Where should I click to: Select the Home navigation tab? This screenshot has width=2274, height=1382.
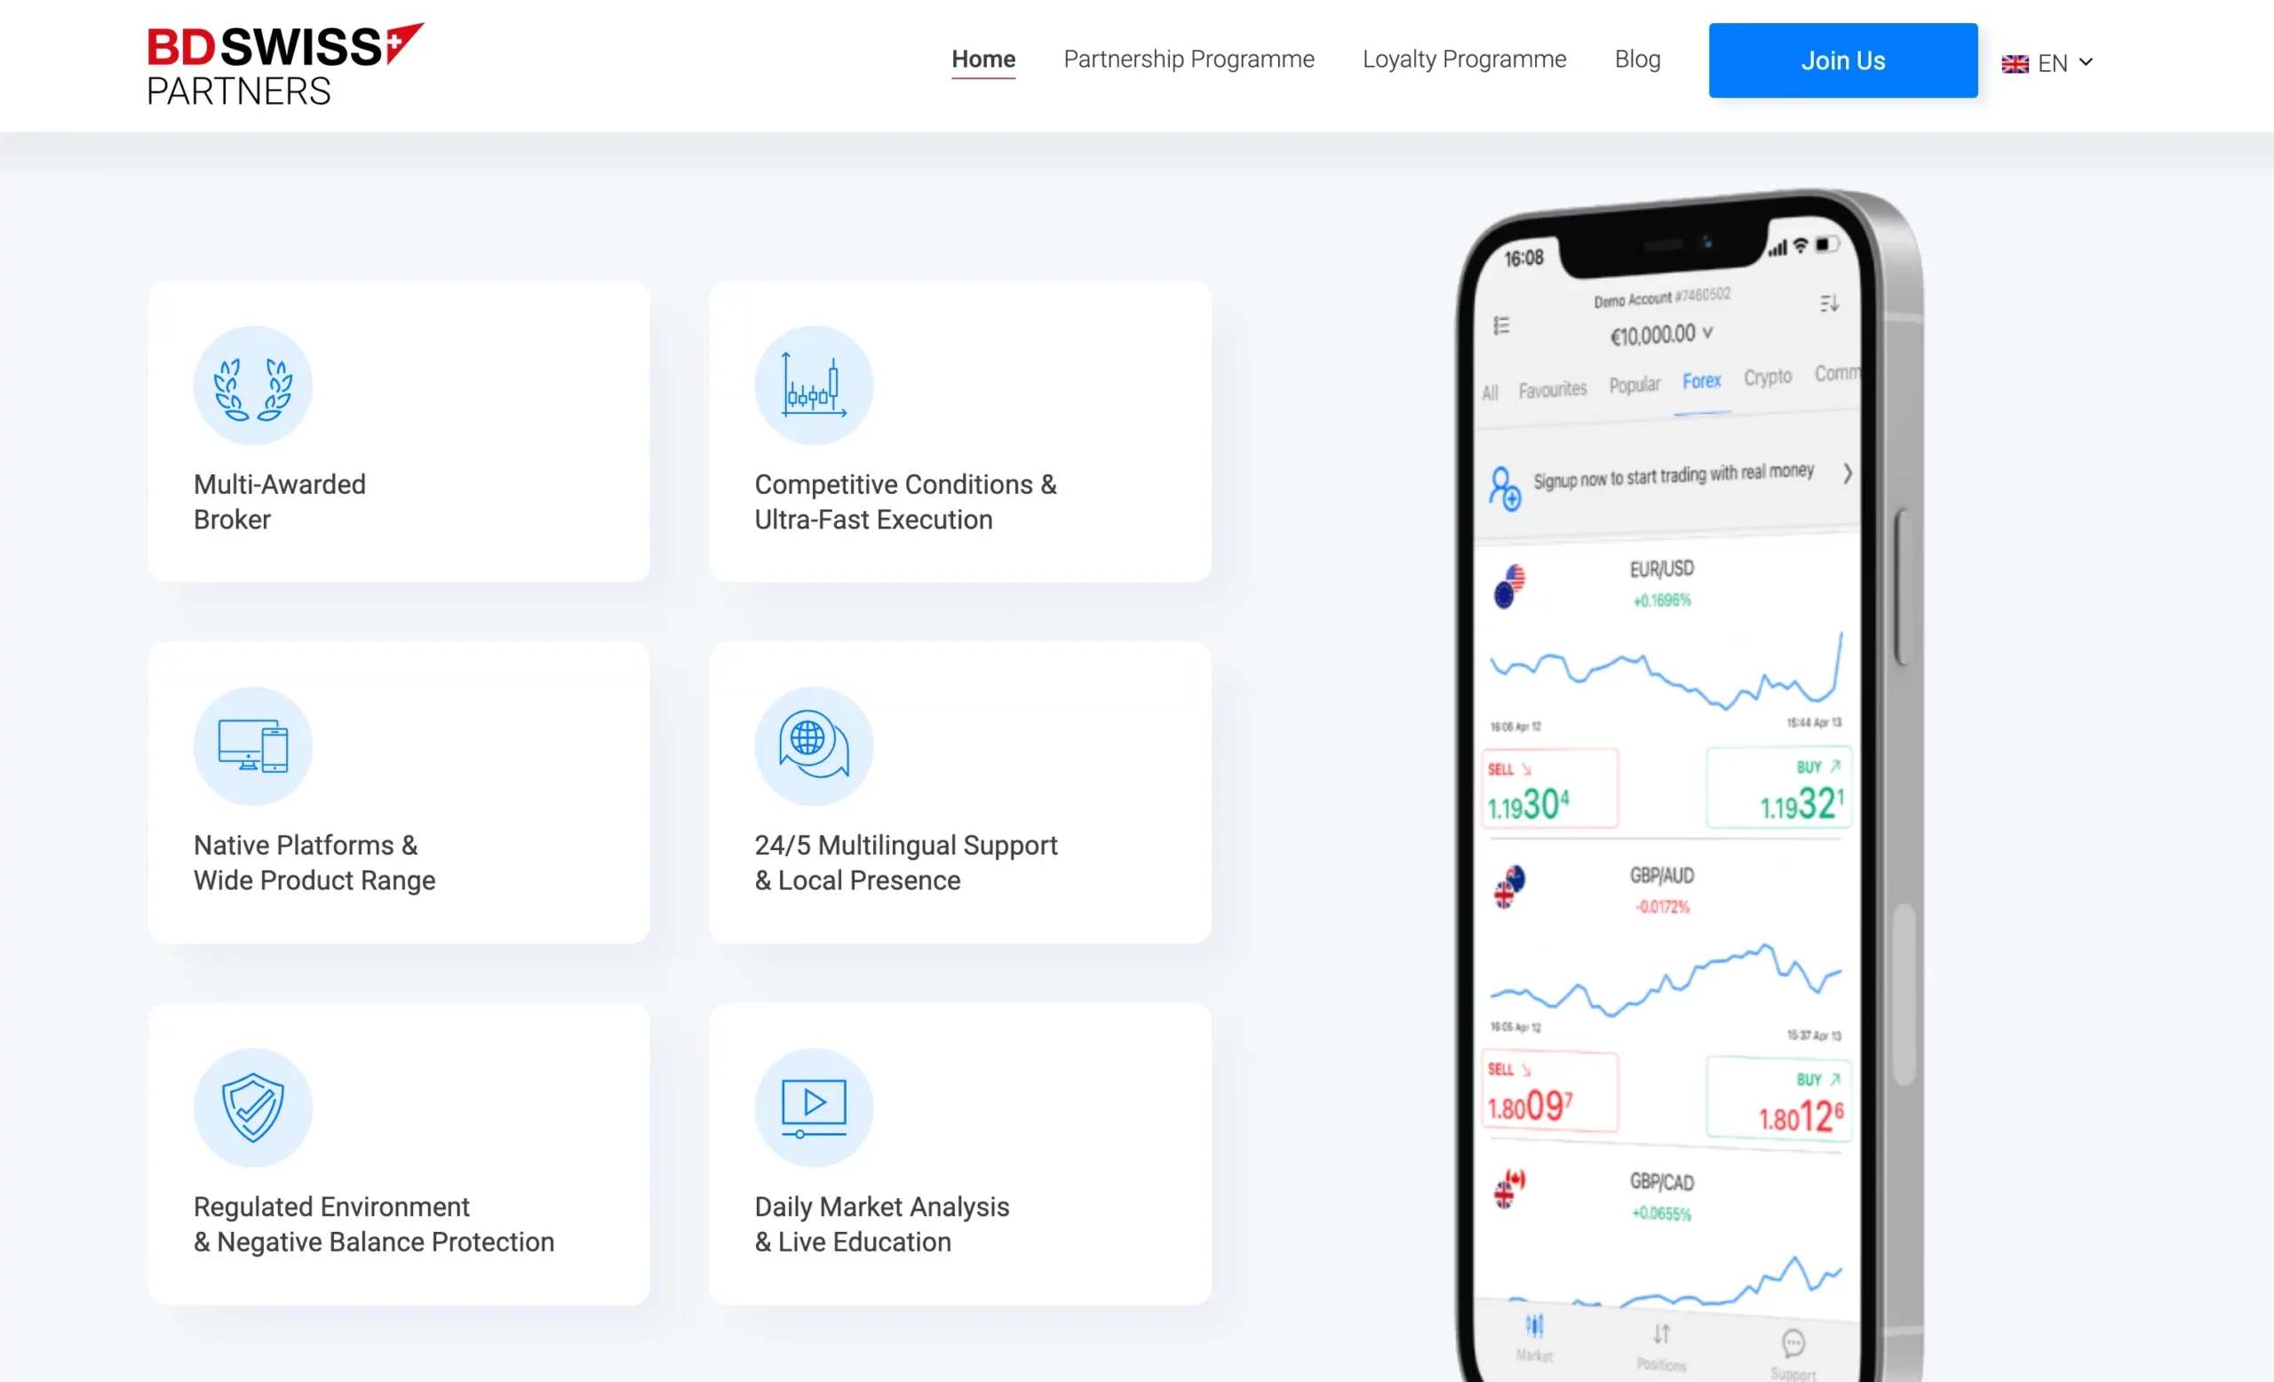point(984,59)
